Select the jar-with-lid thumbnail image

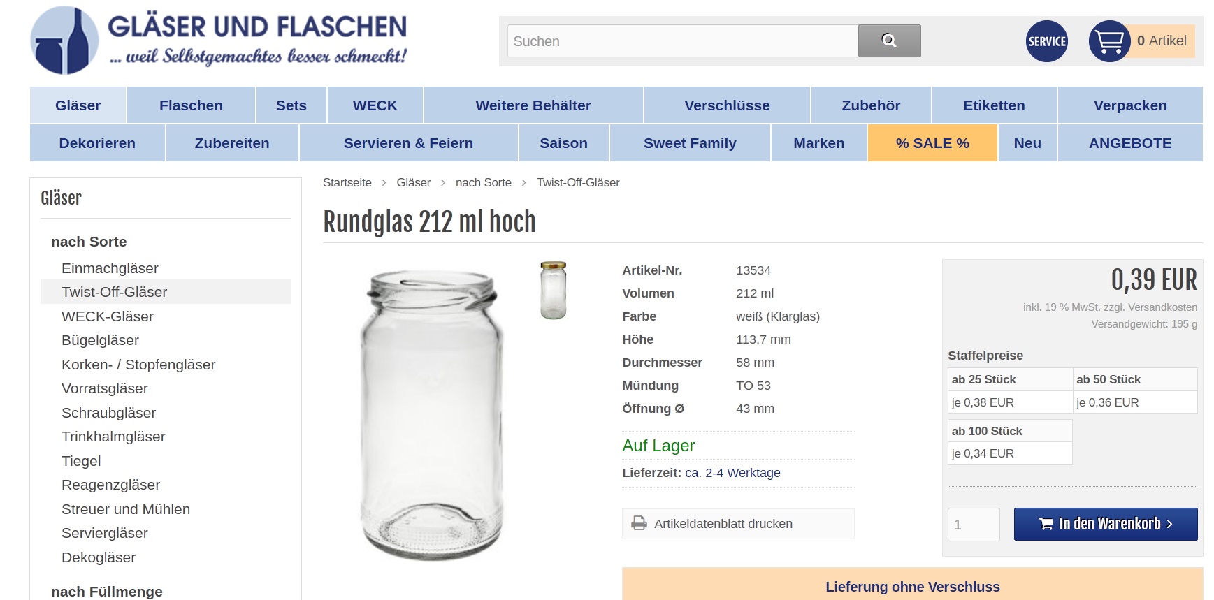pos(553,290)
